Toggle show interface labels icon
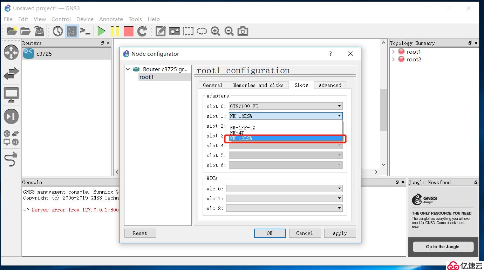Image resolution: width=484 pixels, height=270 pixels. click(72, 31)
